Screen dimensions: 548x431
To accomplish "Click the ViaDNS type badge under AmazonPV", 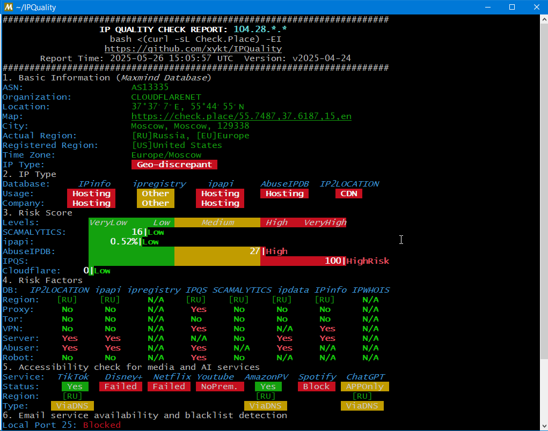I will pos(266,405).
